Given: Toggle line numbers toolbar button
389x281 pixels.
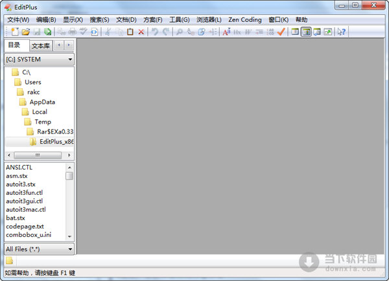Looking at the screenshot, I should [x=270, y=32].
